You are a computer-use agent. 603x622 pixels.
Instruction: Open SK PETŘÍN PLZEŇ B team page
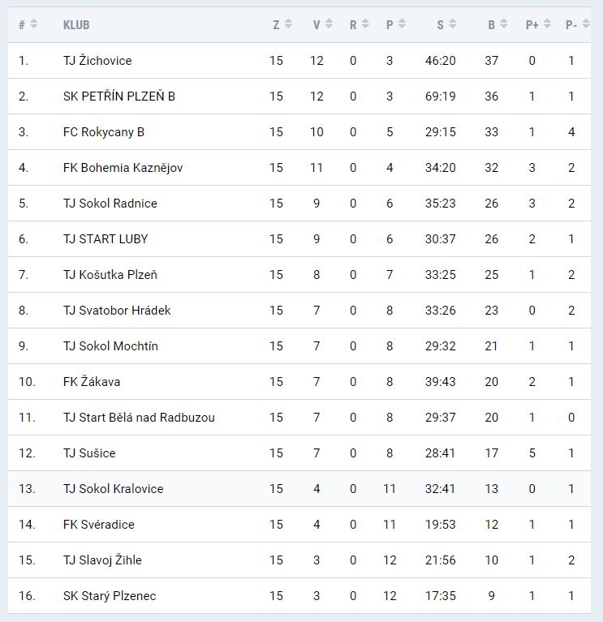coord(119,97)
